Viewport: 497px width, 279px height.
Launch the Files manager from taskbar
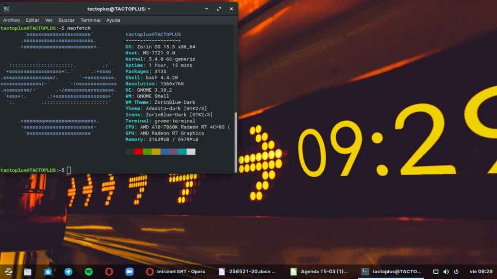click(x=28, y=271)
